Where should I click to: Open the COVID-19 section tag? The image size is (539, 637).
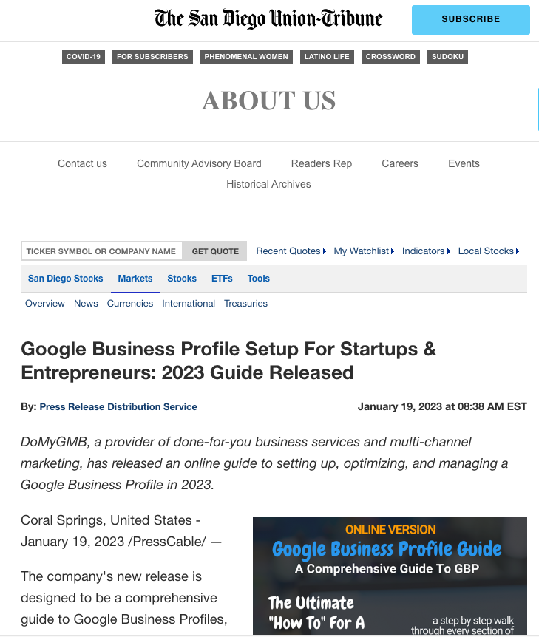84,57
